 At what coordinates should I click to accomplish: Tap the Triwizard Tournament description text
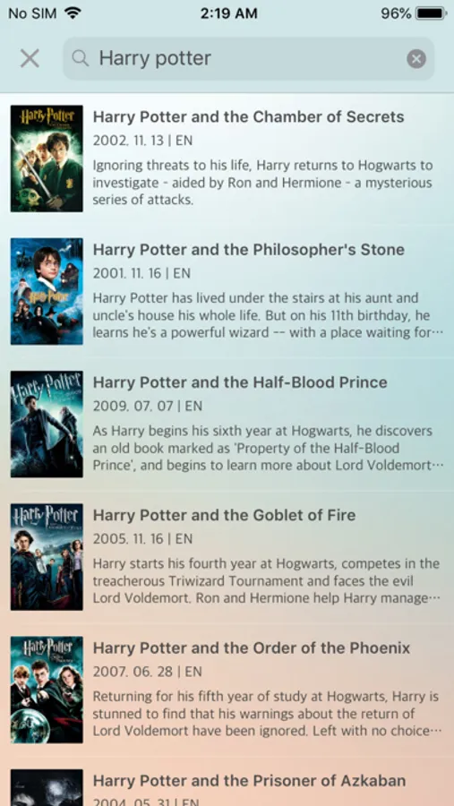(x=267, y=581)
